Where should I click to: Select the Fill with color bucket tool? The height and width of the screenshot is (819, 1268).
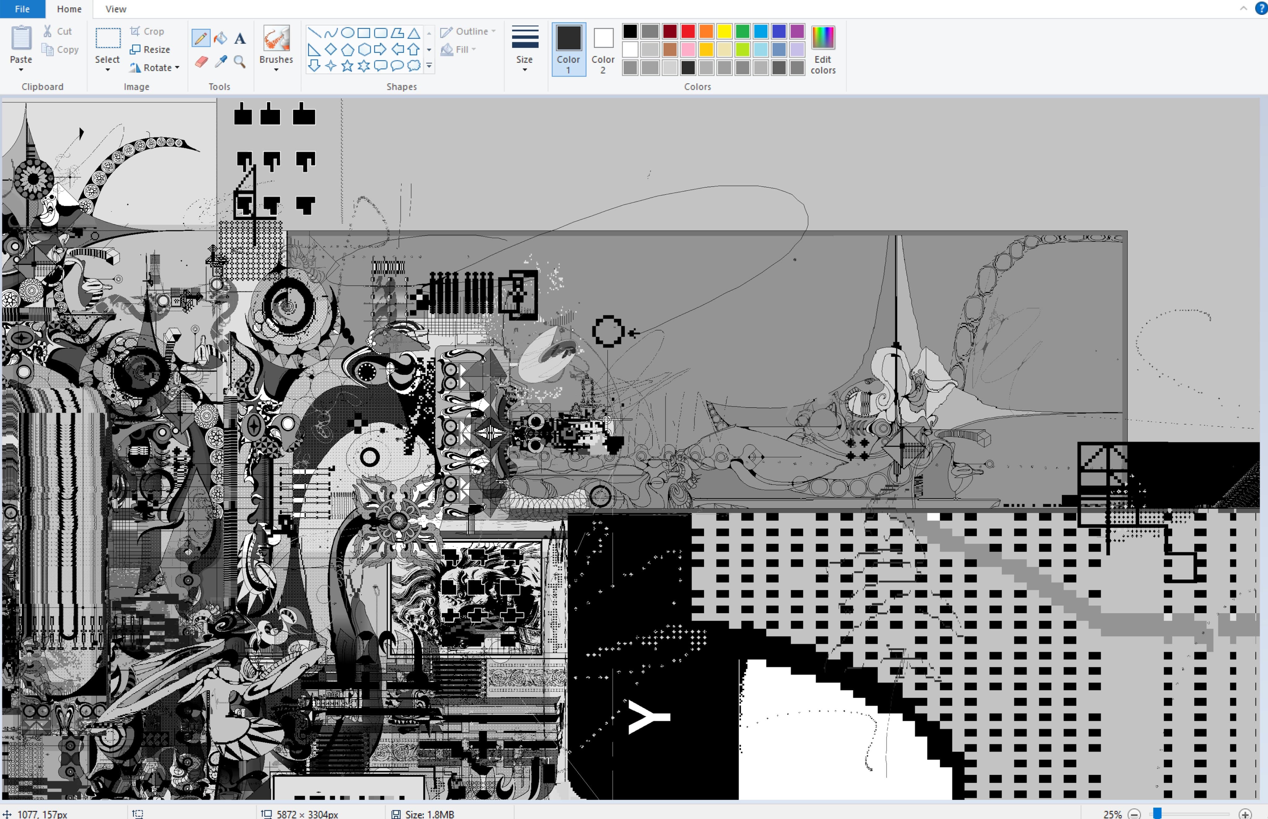(220, 38)
